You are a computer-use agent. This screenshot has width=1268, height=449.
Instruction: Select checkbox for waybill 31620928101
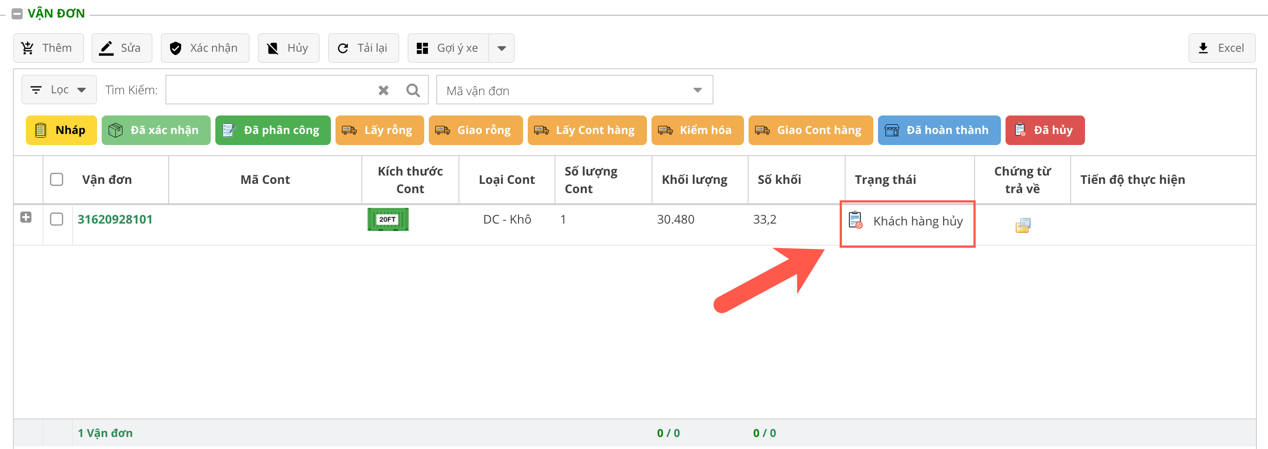[56, 219]
